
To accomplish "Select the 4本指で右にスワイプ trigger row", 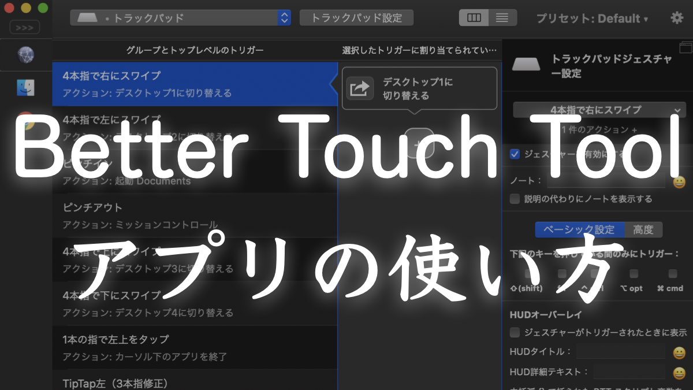I will point(195,84).
